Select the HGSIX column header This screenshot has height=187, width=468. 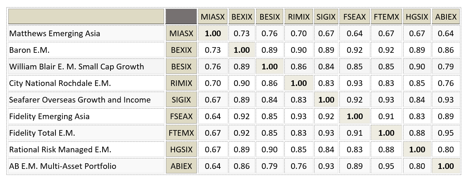417,17
